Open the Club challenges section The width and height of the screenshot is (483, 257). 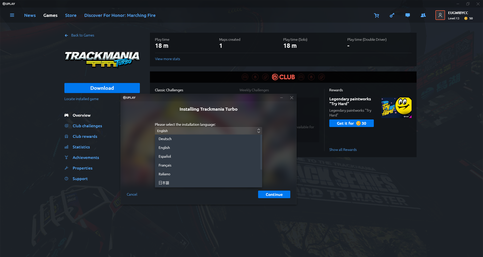click(x=87, y=126)
